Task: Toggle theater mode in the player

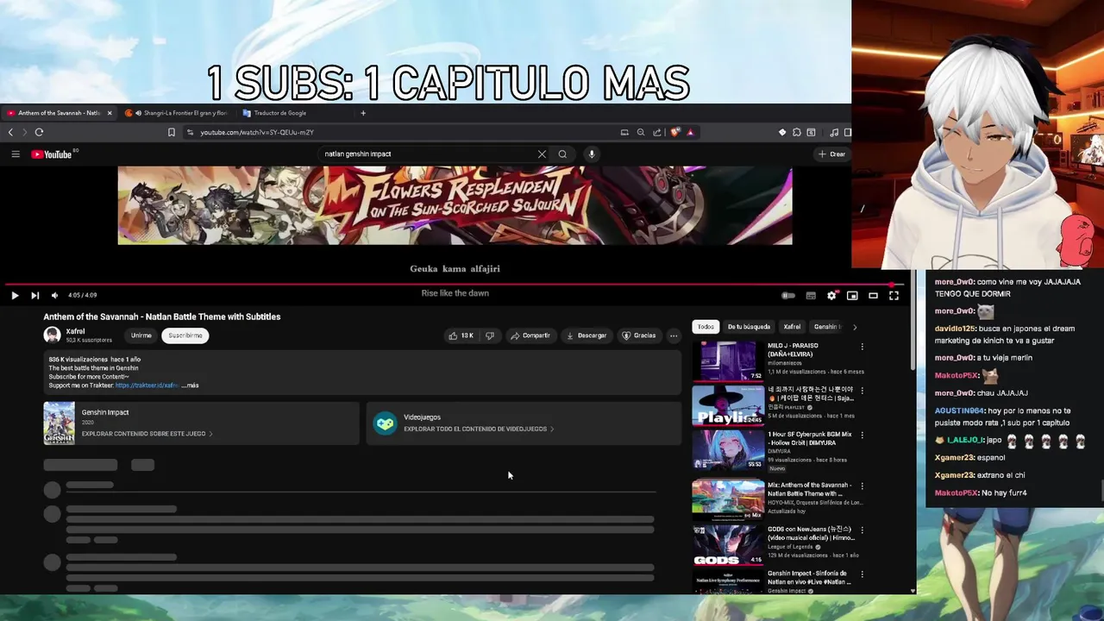Action: (873, 295)
